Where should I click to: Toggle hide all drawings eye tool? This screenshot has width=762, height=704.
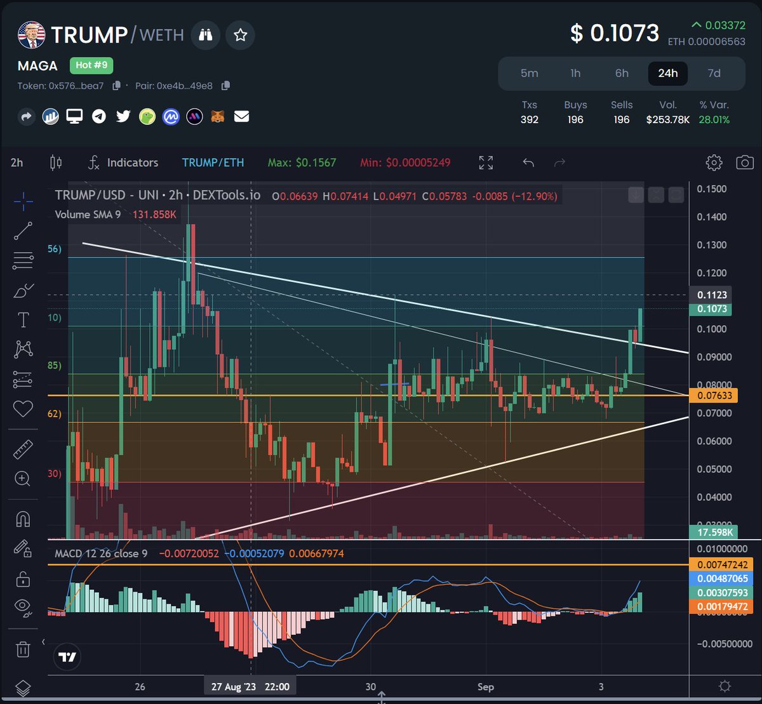pos(23,608)
